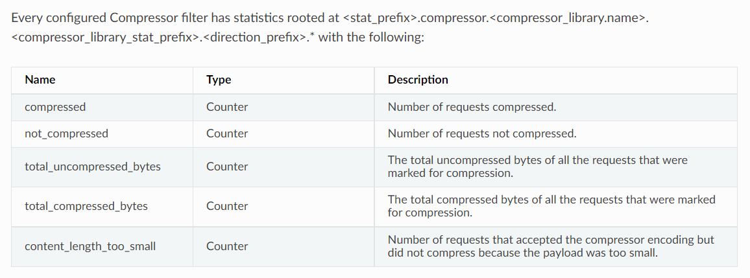This screenshot has width=750, height=278.
Task: Click Counter type in the content_length_too_small row
Action: click(x=227, y=246)
